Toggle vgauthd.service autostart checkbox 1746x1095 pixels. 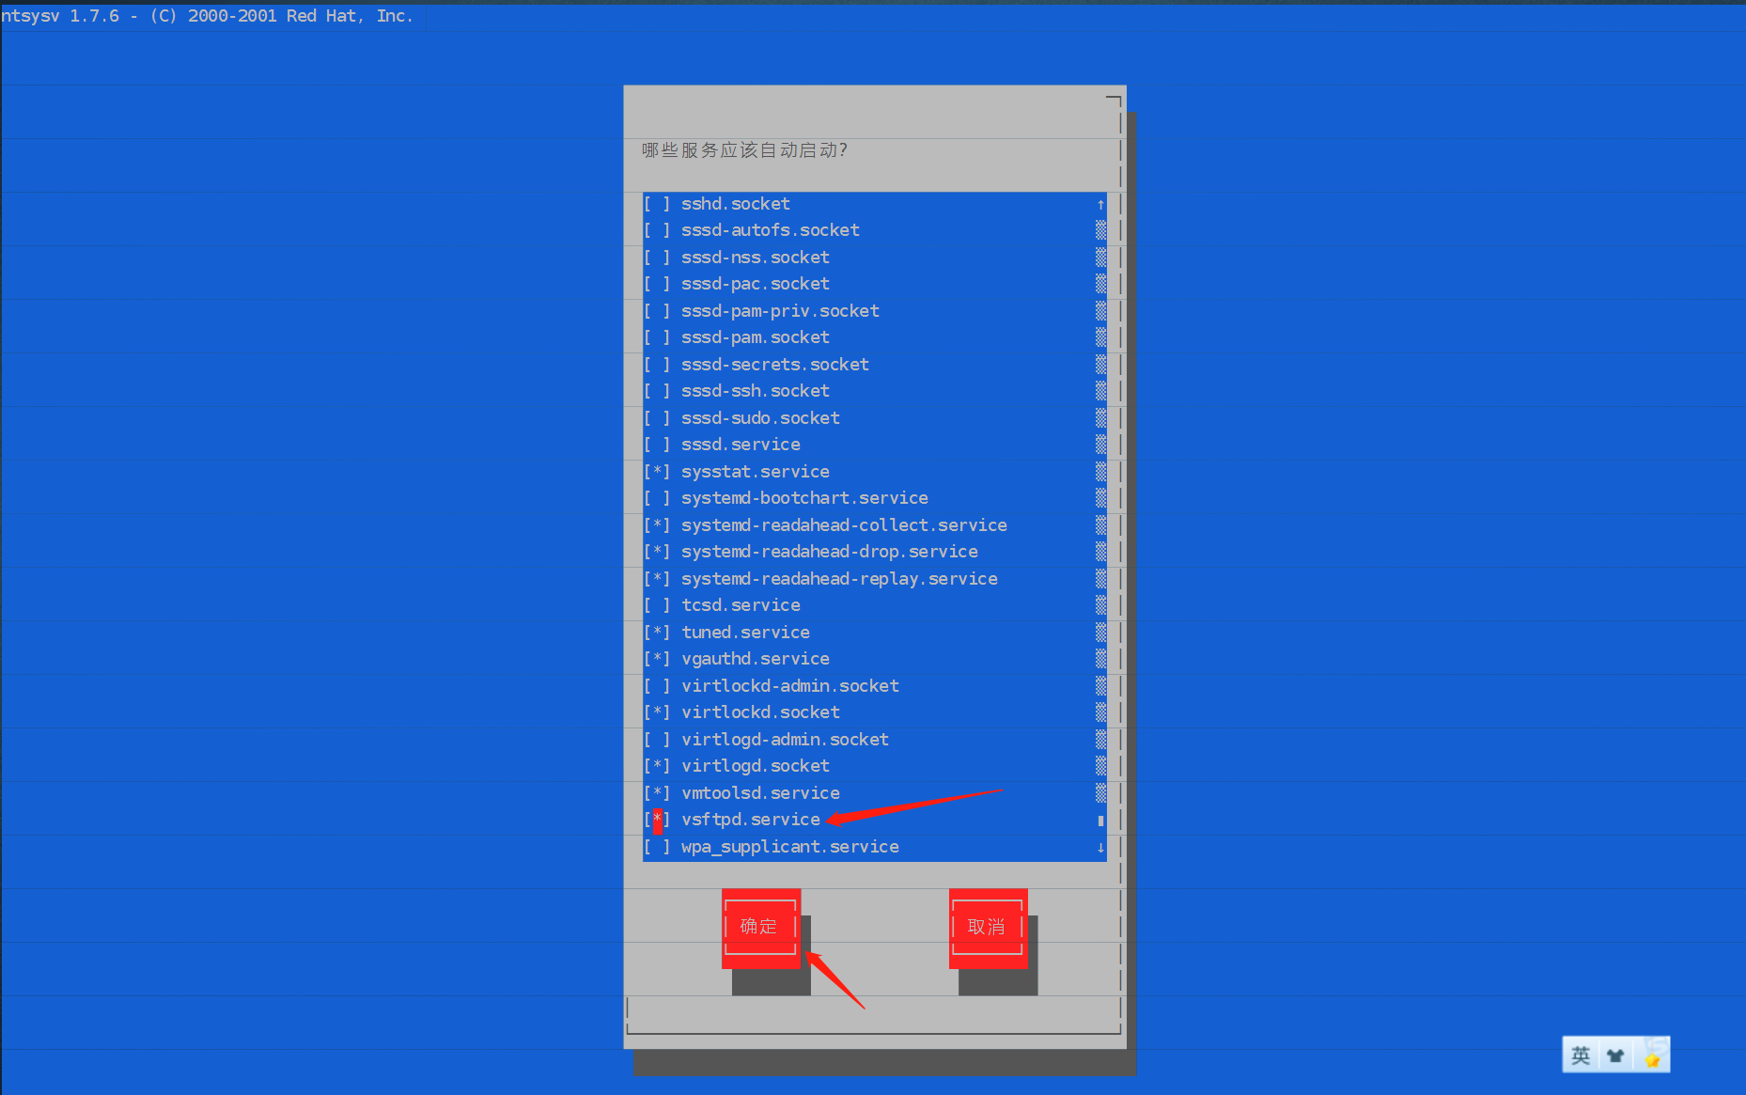click(657, 658)
